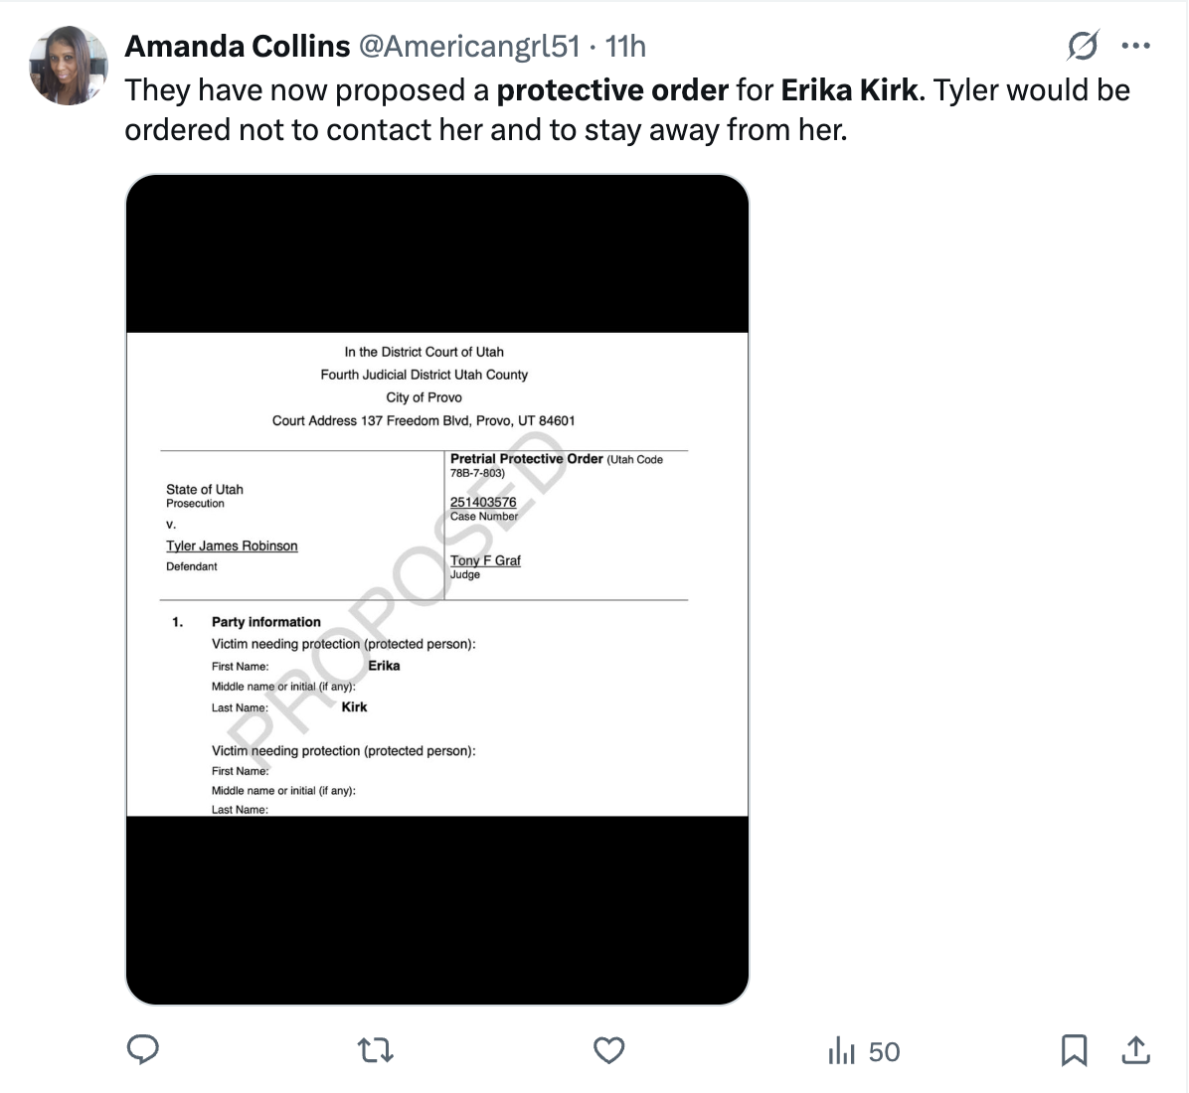Viewport: 1189px width, 1093px height.
Task: Share the post via upload arrow icon
Action: [x=1135, y=1049]
